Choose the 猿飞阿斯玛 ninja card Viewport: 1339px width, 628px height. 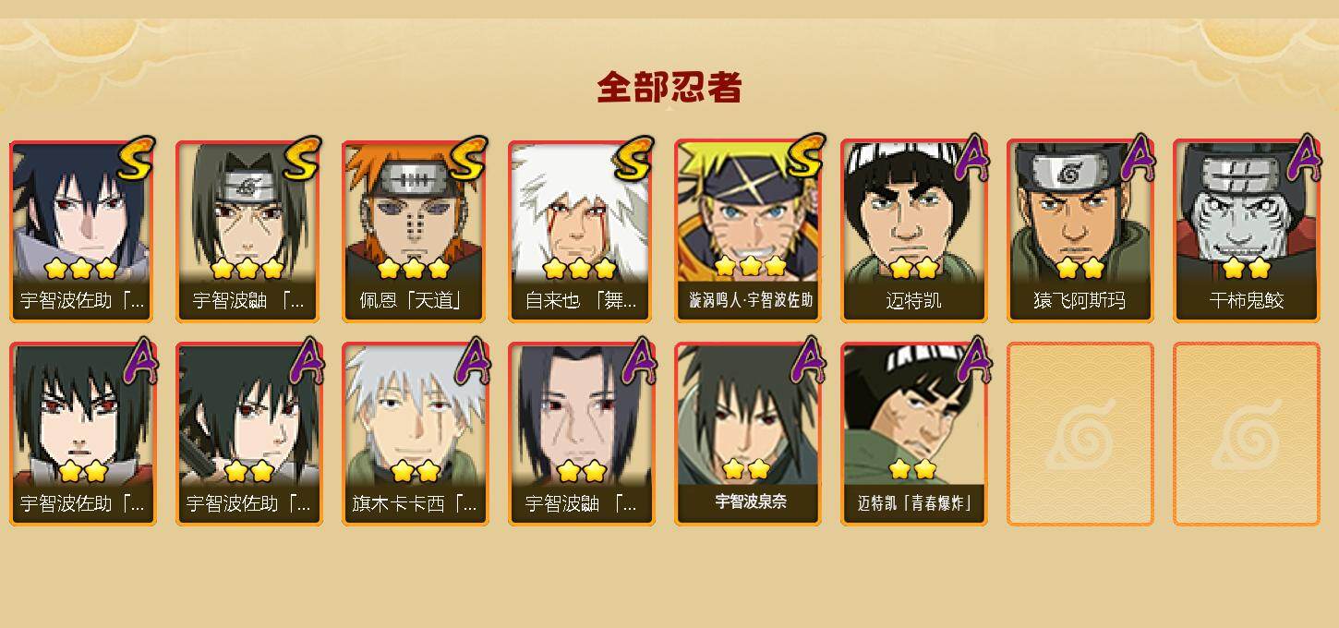[x=1080, y=231]
